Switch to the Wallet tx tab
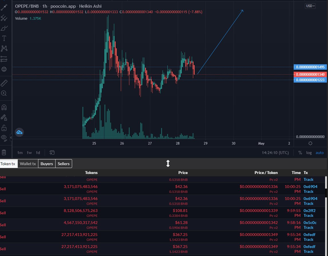Image resolution: width=328 pixels, height=256 pixels. (28, 164)
